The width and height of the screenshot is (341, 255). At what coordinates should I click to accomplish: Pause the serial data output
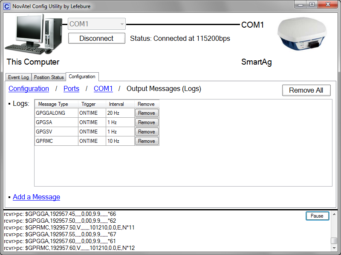(x=317, y=216)
